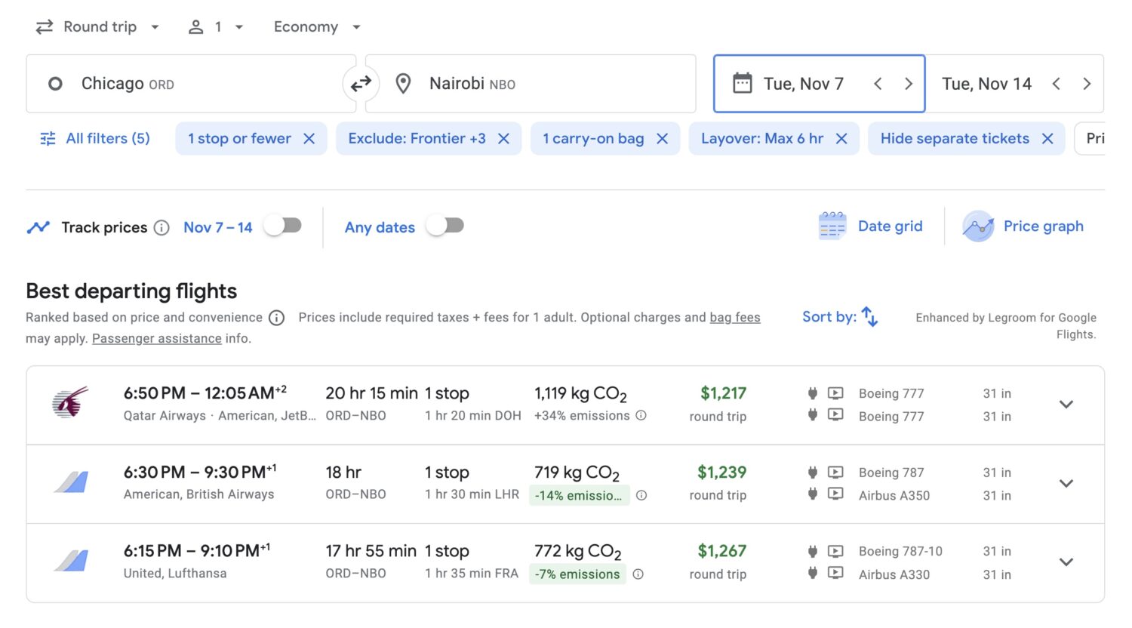Enable the Nov 7 – 14 price tracking toggle
The height and width of the screenshot is (628, 1132).
click(283, 226)
